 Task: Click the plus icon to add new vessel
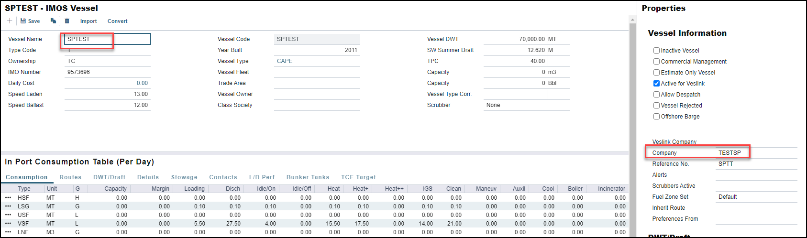10,21
